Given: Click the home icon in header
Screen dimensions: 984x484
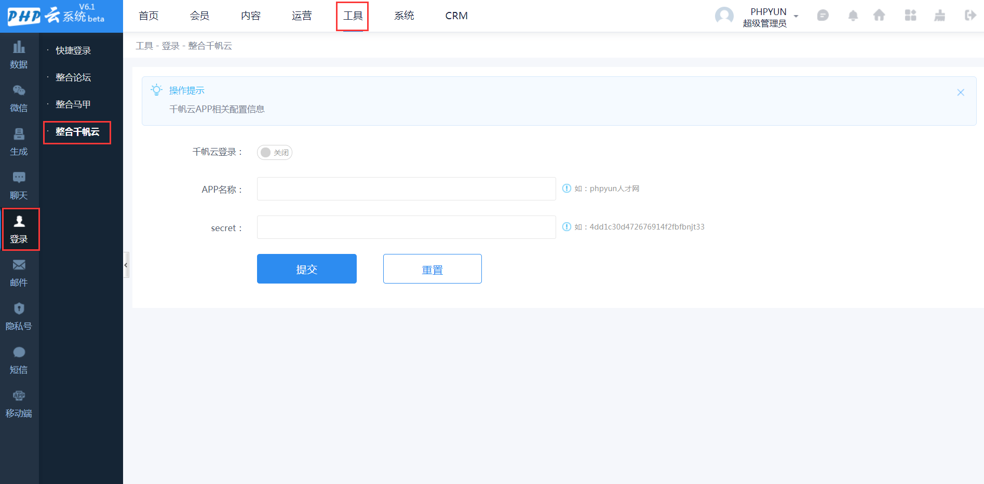Looking at the screenshot, I should pyautogui.click(x=879, y=16).
